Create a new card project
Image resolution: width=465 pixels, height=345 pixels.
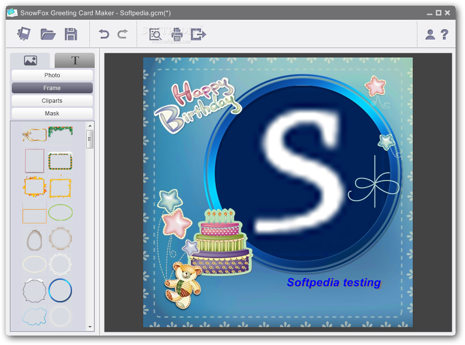(x=24, y=34)
